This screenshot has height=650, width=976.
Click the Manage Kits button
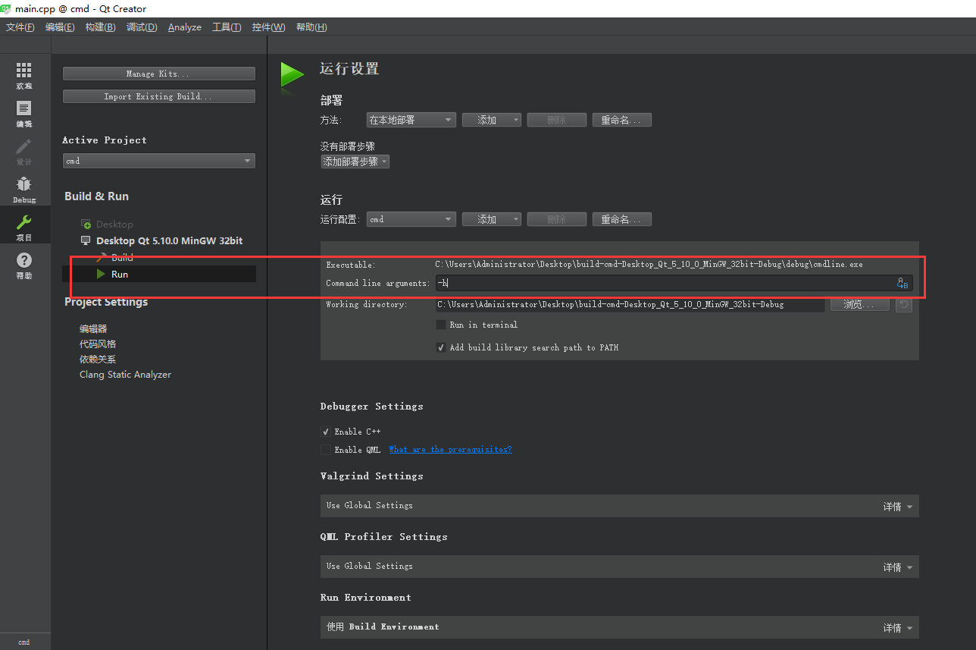(158, 73)
